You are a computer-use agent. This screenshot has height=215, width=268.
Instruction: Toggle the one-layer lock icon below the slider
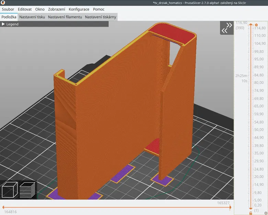click(251, 213)
